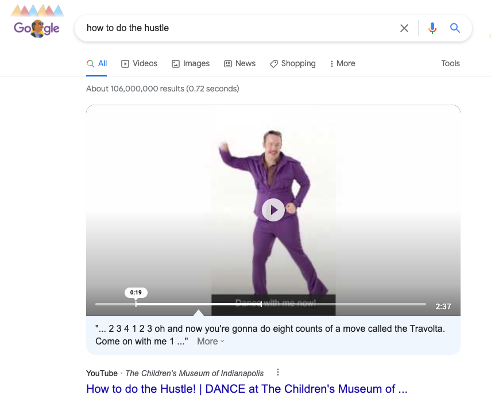Screen dimensions: 491x406
Task: Click the video progress timeline bar
Action: coord(345,304)
